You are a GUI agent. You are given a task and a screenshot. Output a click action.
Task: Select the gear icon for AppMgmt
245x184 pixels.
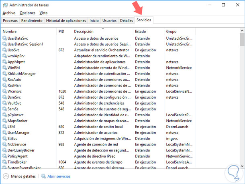4,62
